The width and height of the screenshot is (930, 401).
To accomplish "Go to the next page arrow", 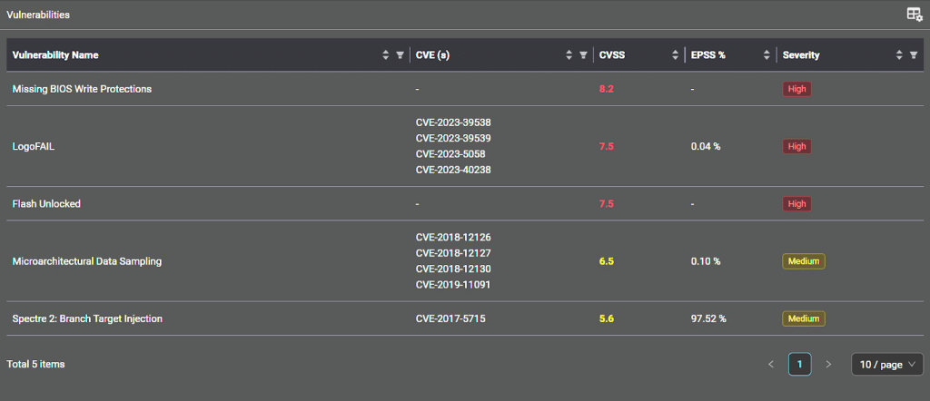I will pyautogui.click(x=829, y=365).
